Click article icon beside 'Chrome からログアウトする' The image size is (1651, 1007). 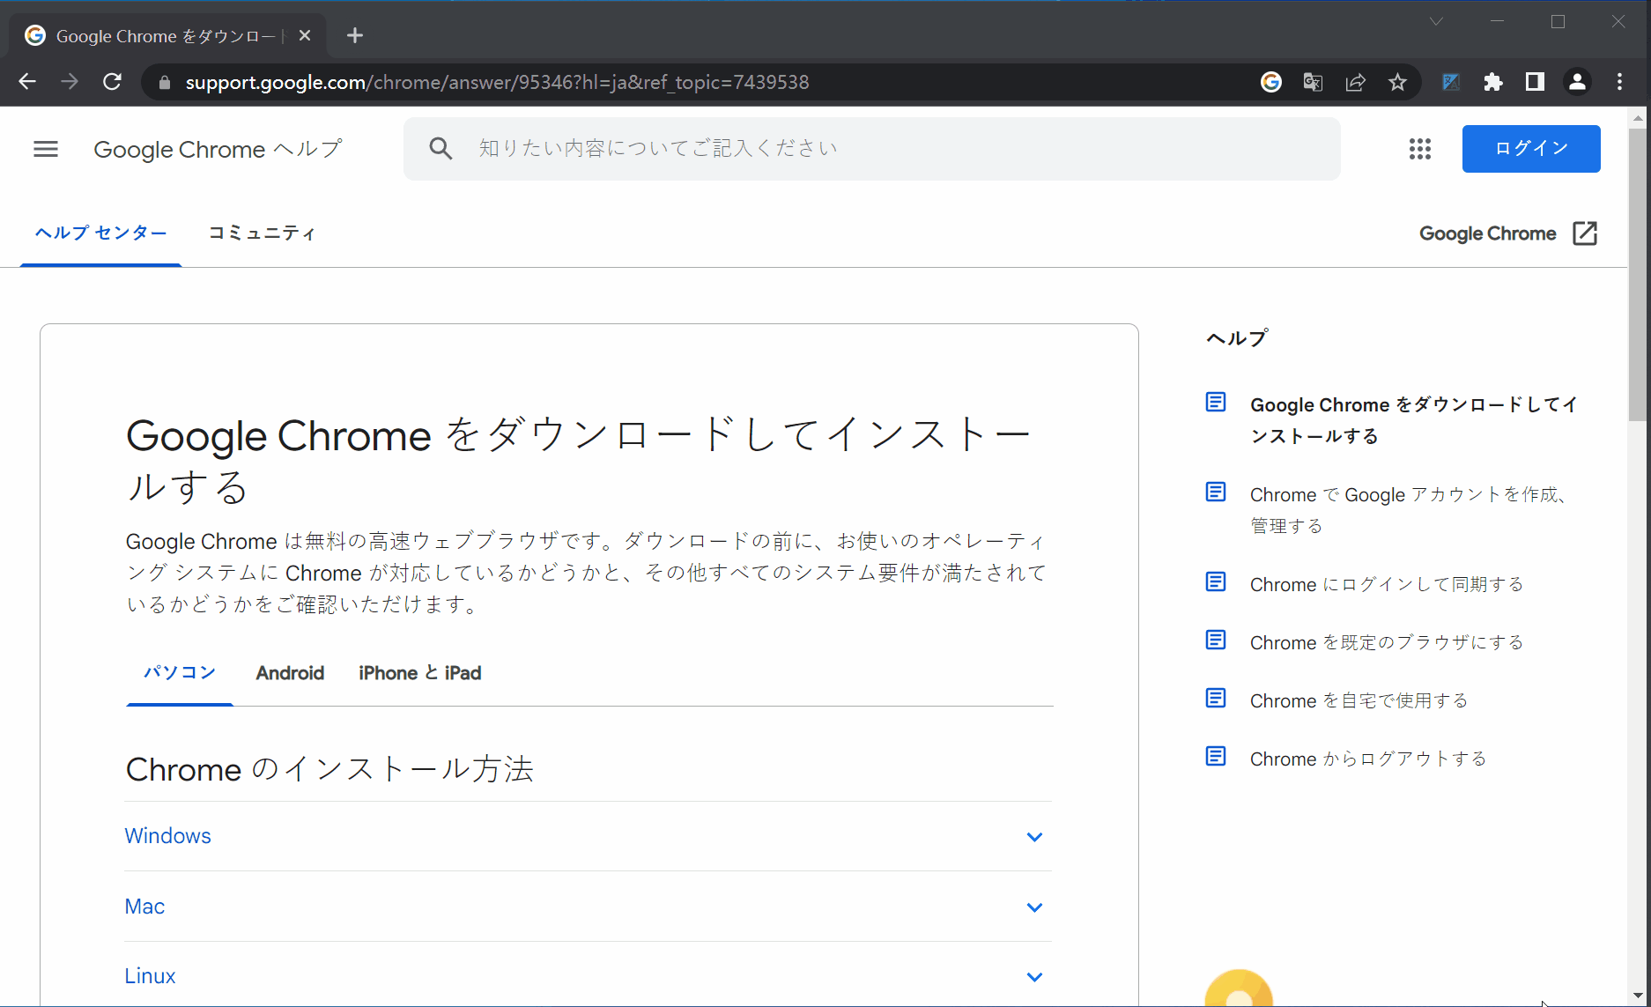point(1216,756)
